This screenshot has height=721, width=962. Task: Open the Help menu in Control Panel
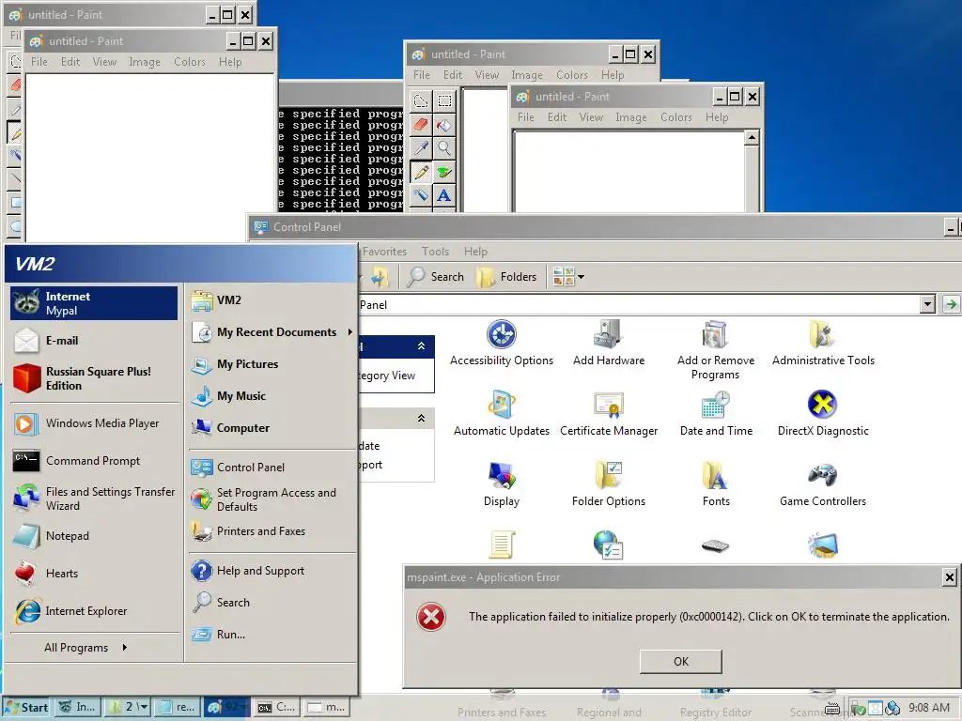tap(475, 252)
